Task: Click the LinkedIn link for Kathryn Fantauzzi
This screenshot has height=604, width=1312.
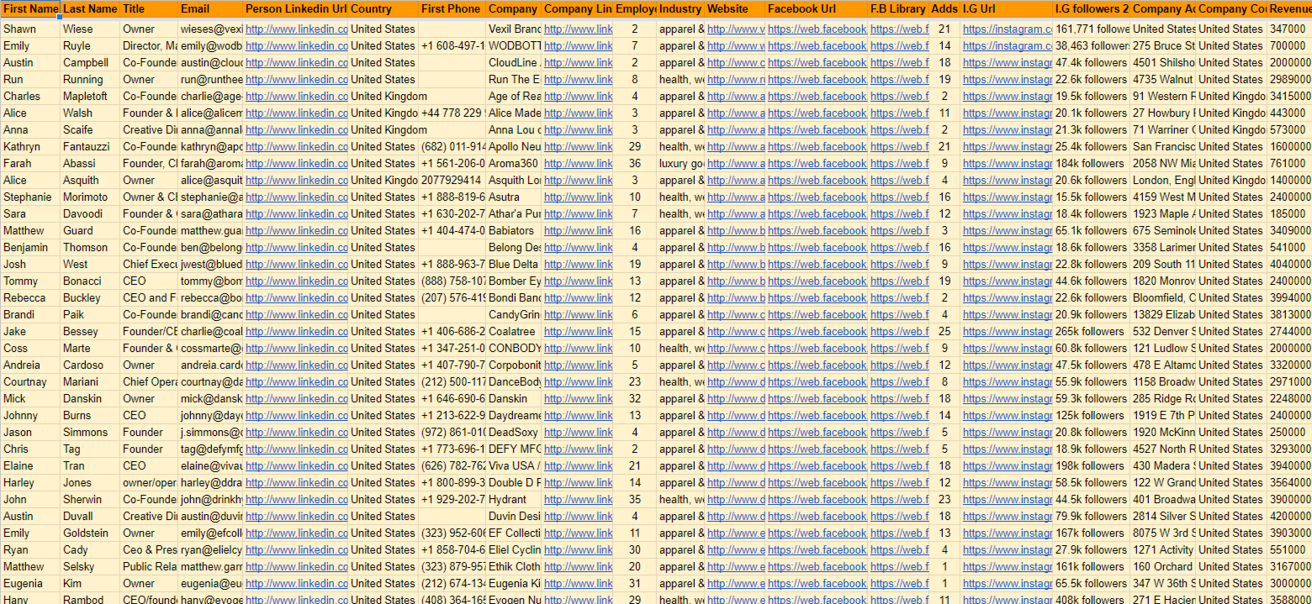Action: [x=296, y=146]
